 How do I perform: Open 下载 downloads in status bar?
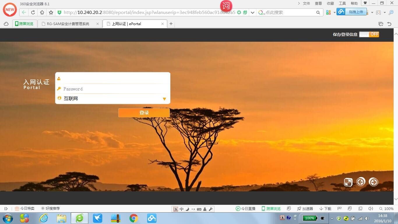click(325, 209)
